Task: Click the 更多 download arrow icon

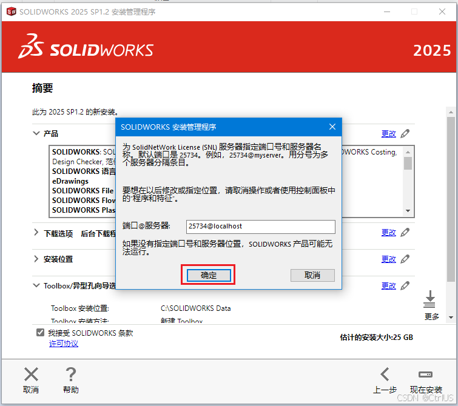Action: [x=429, y=299]
